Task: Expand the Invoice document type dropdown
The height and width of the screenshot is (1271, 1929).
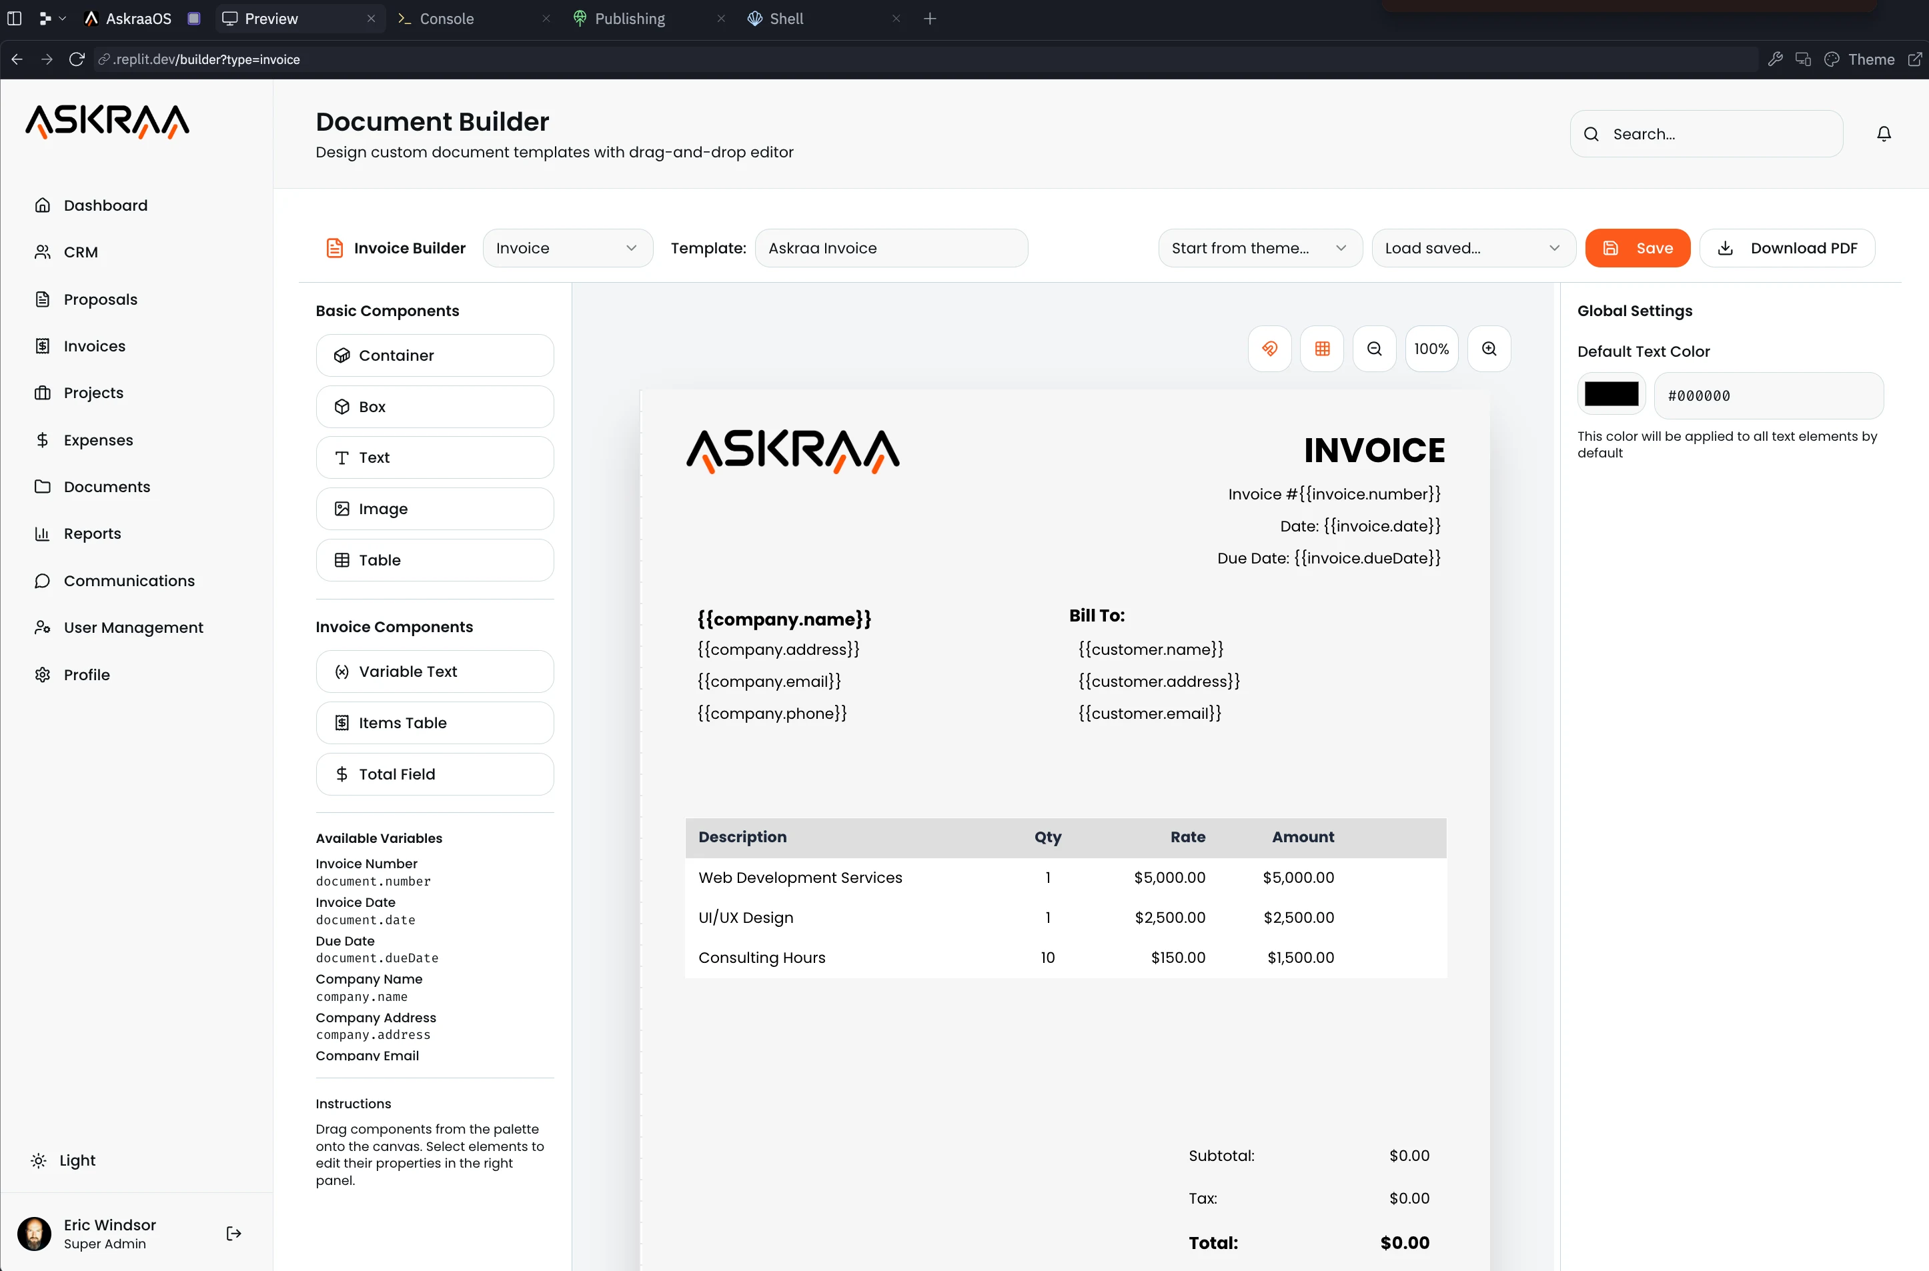Action: (567, 248)
